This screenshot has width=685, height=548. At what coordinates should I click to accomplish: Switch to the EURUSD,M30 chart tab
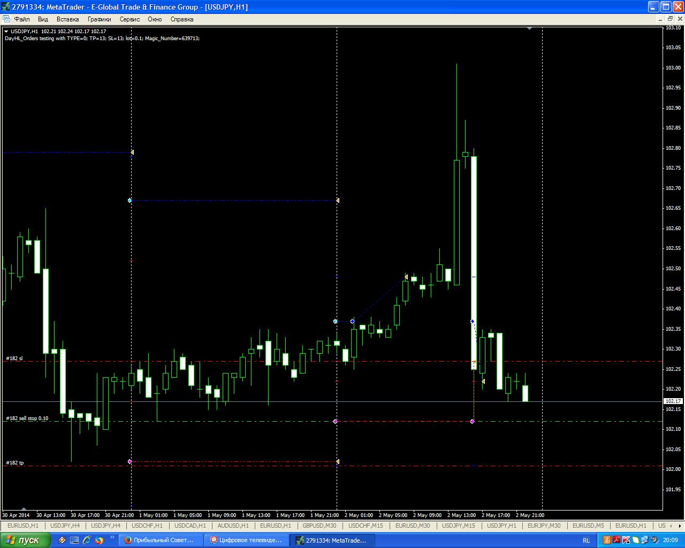coord(413,526)
